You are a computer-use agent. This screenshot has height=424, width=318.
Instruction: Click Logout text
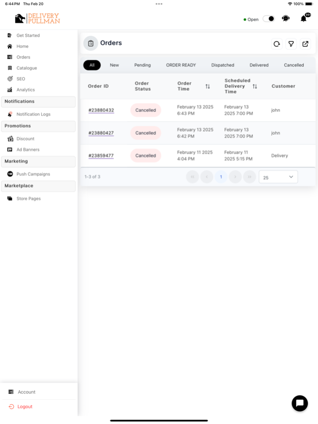(25, 406)
